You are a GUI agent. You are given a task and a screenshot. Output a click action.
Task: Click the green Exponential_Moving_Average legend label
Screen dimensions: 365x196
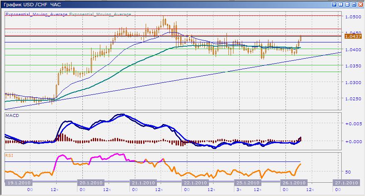pyautogui.click(x=100, y=14)
